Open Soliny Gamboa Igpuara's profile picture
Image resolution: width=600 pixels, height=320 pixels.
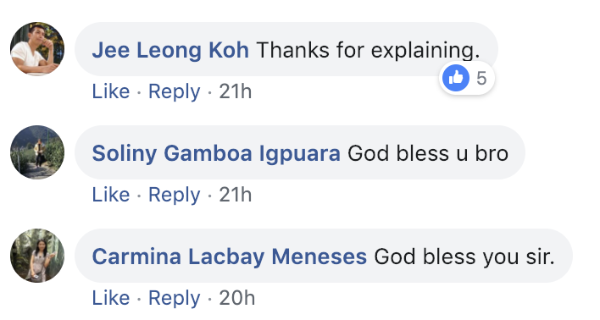(37, 152)
